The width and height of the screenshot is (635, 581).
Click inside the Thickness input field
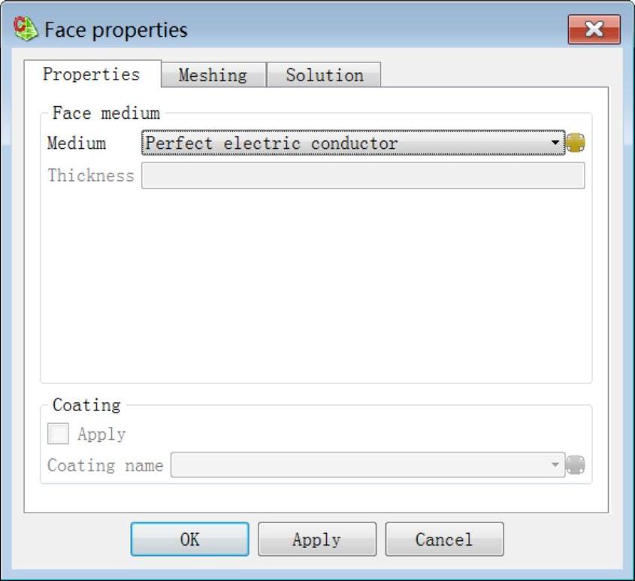[x=363, y=175]
